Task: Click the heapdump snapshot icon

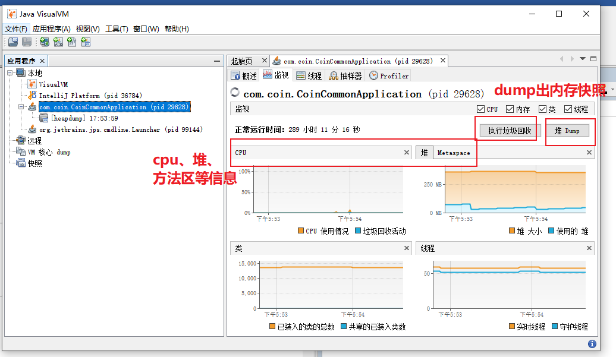Action: click(x=43, y=118)
